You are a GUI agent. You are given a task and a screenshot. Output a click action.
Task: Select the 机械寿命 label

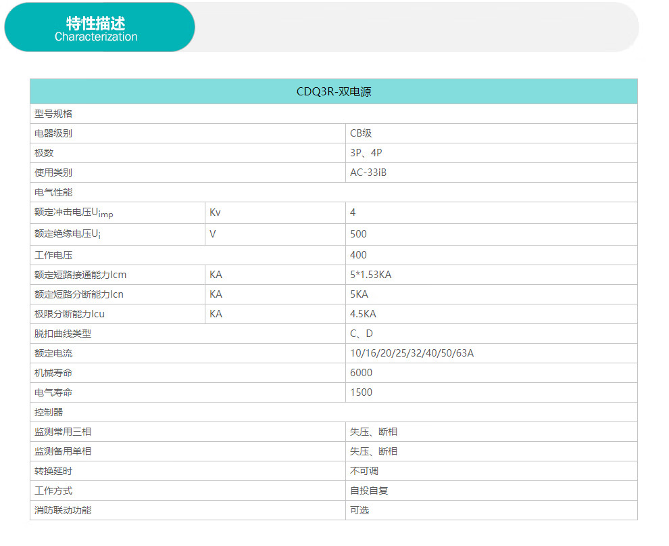[x=53, y=373]
